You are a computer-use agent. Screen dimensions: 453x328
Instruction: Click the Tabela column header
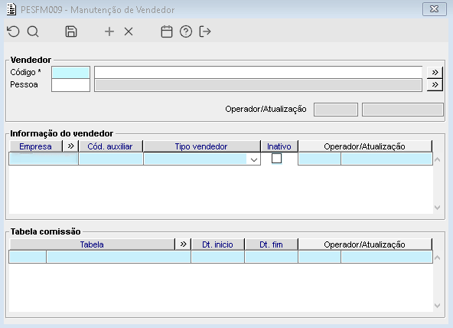coord(92,244)
